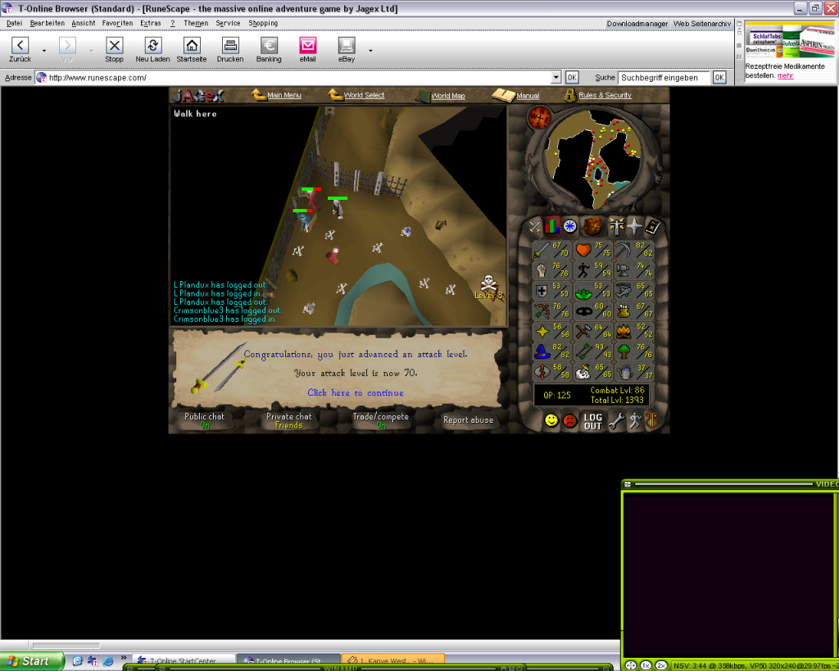Select the Mining pickaxe skill

[x=623, y=250]
